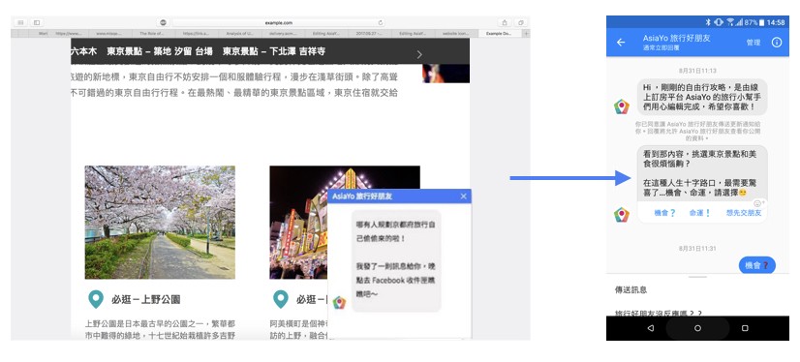
Task: Tap the first message starting with Hi，剛剛的自由行攻略
Action: (x=702, y=97)
